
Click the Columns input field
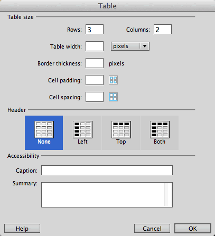click(163, 30)
